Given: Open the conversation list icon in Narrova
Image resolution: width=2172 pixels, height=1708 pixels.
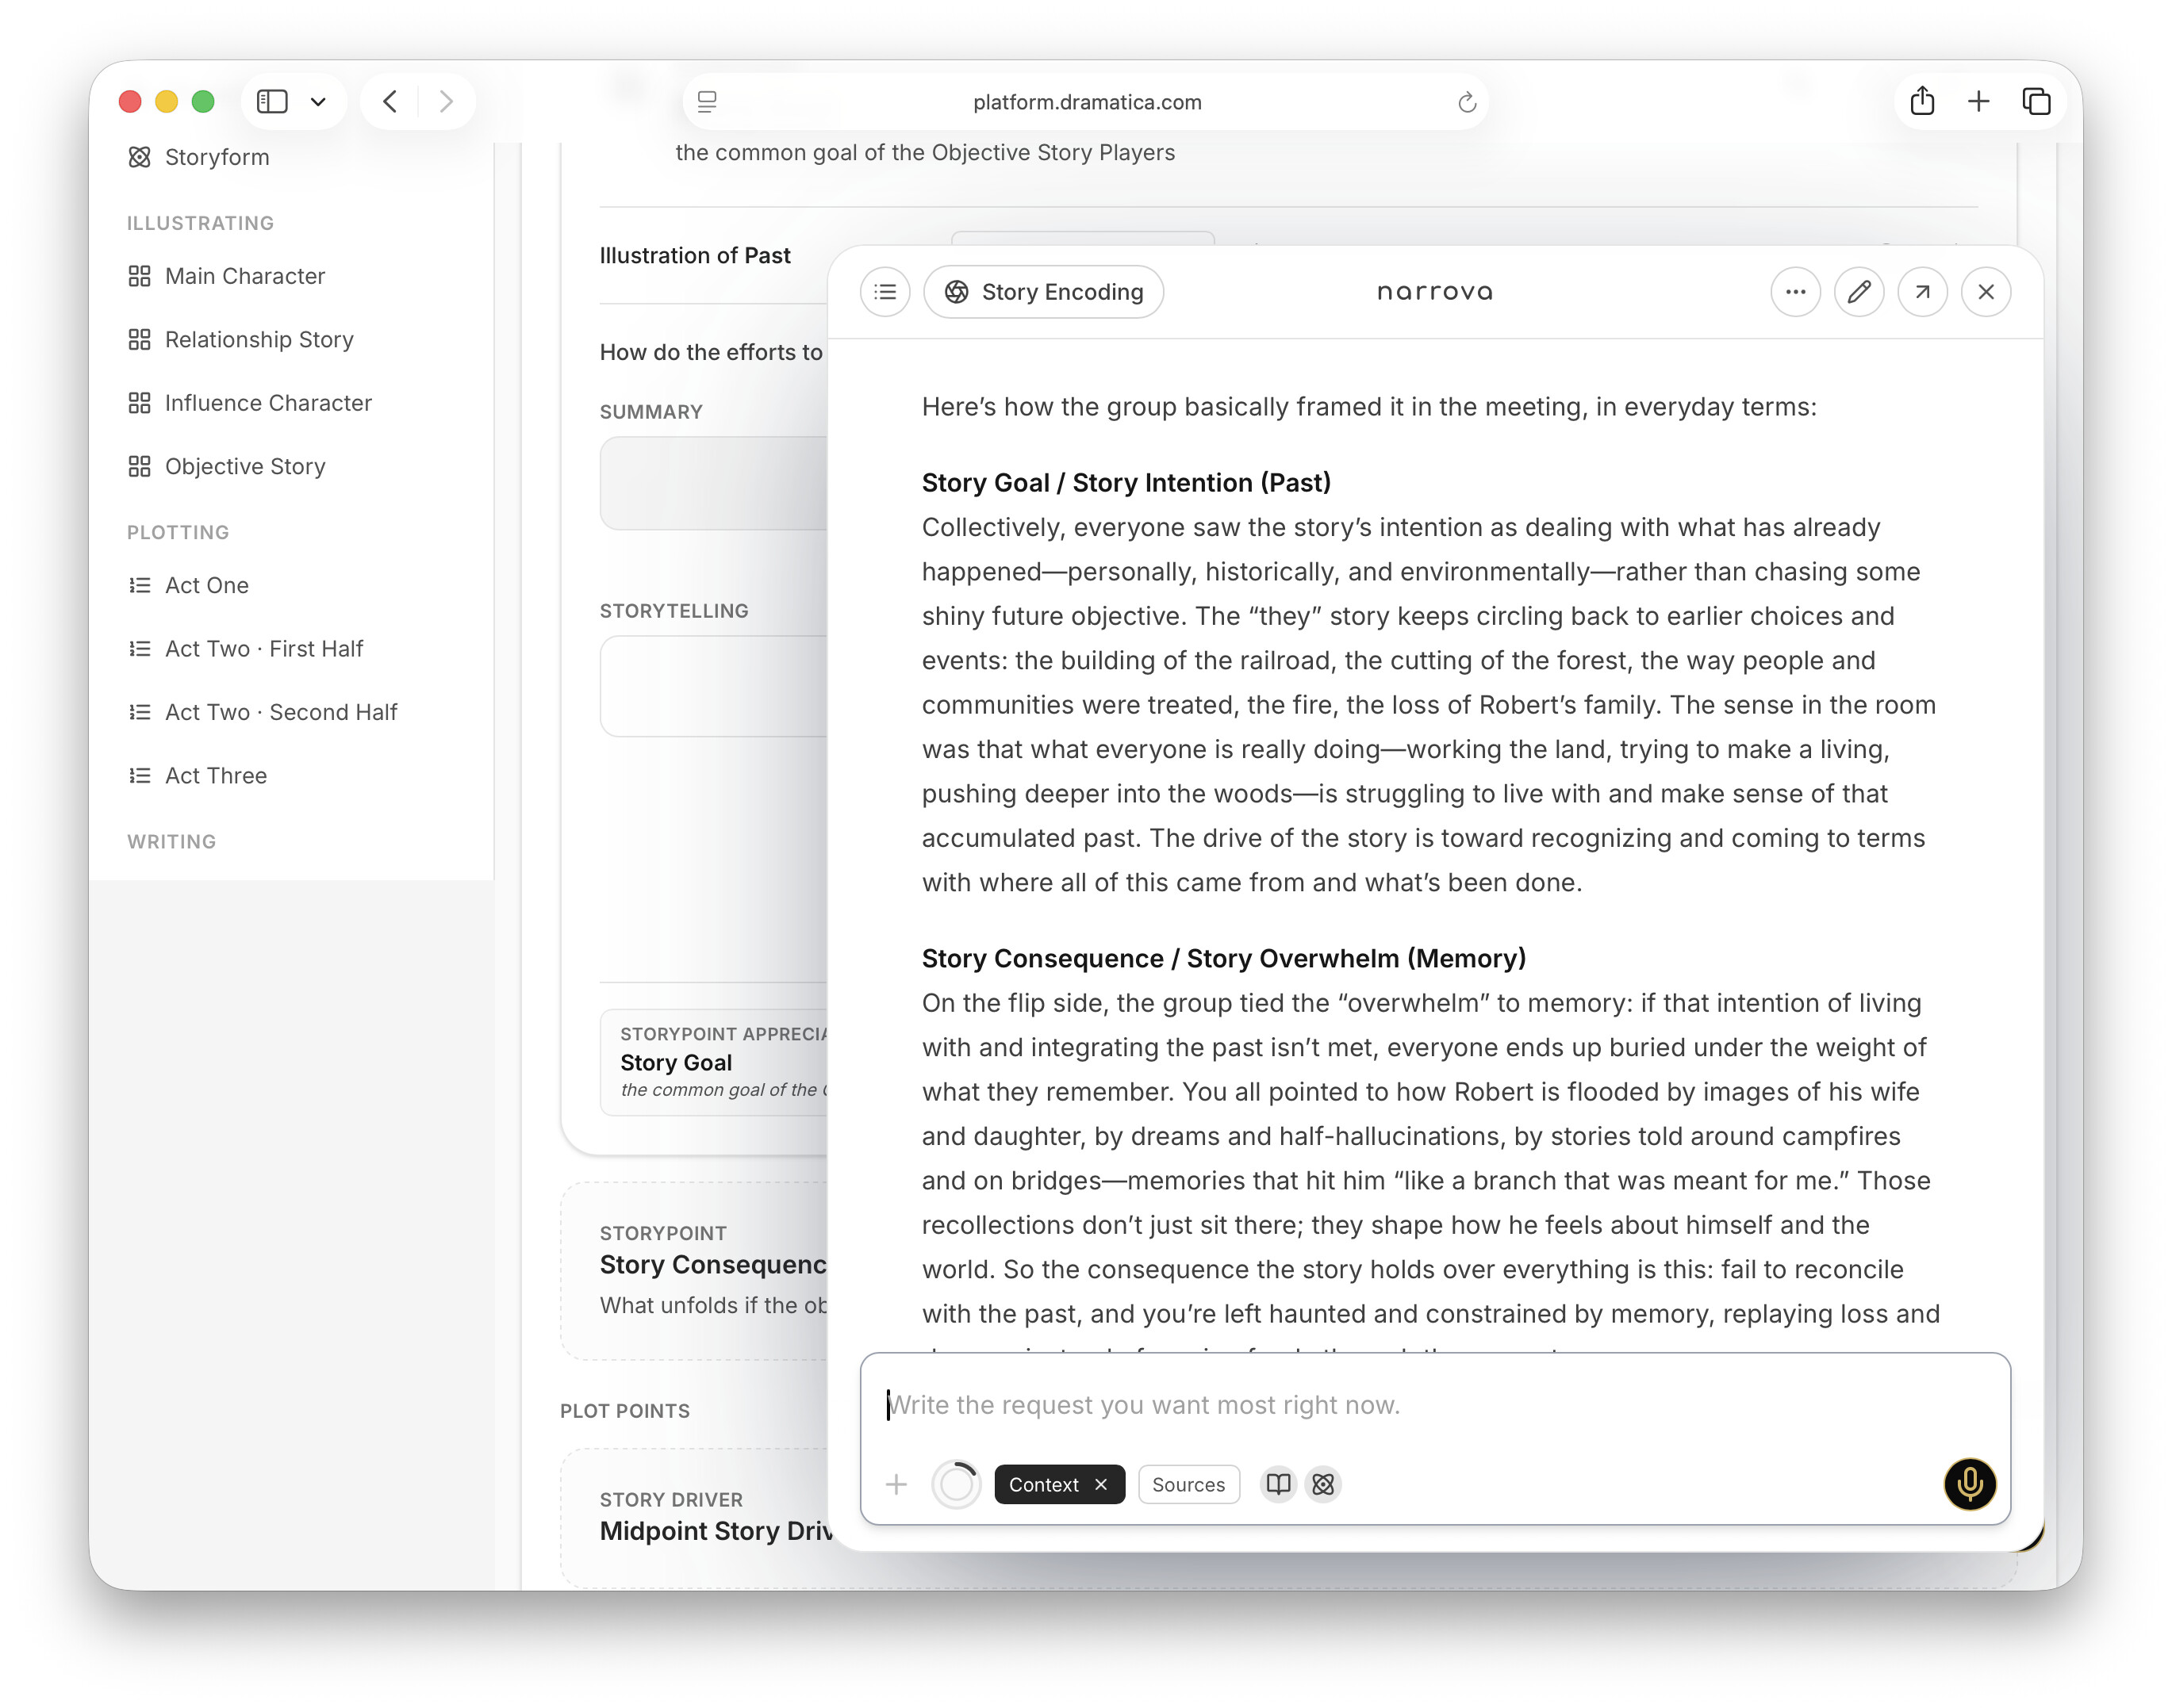Looking at the screenshot, I should click(x=885, y=292).
